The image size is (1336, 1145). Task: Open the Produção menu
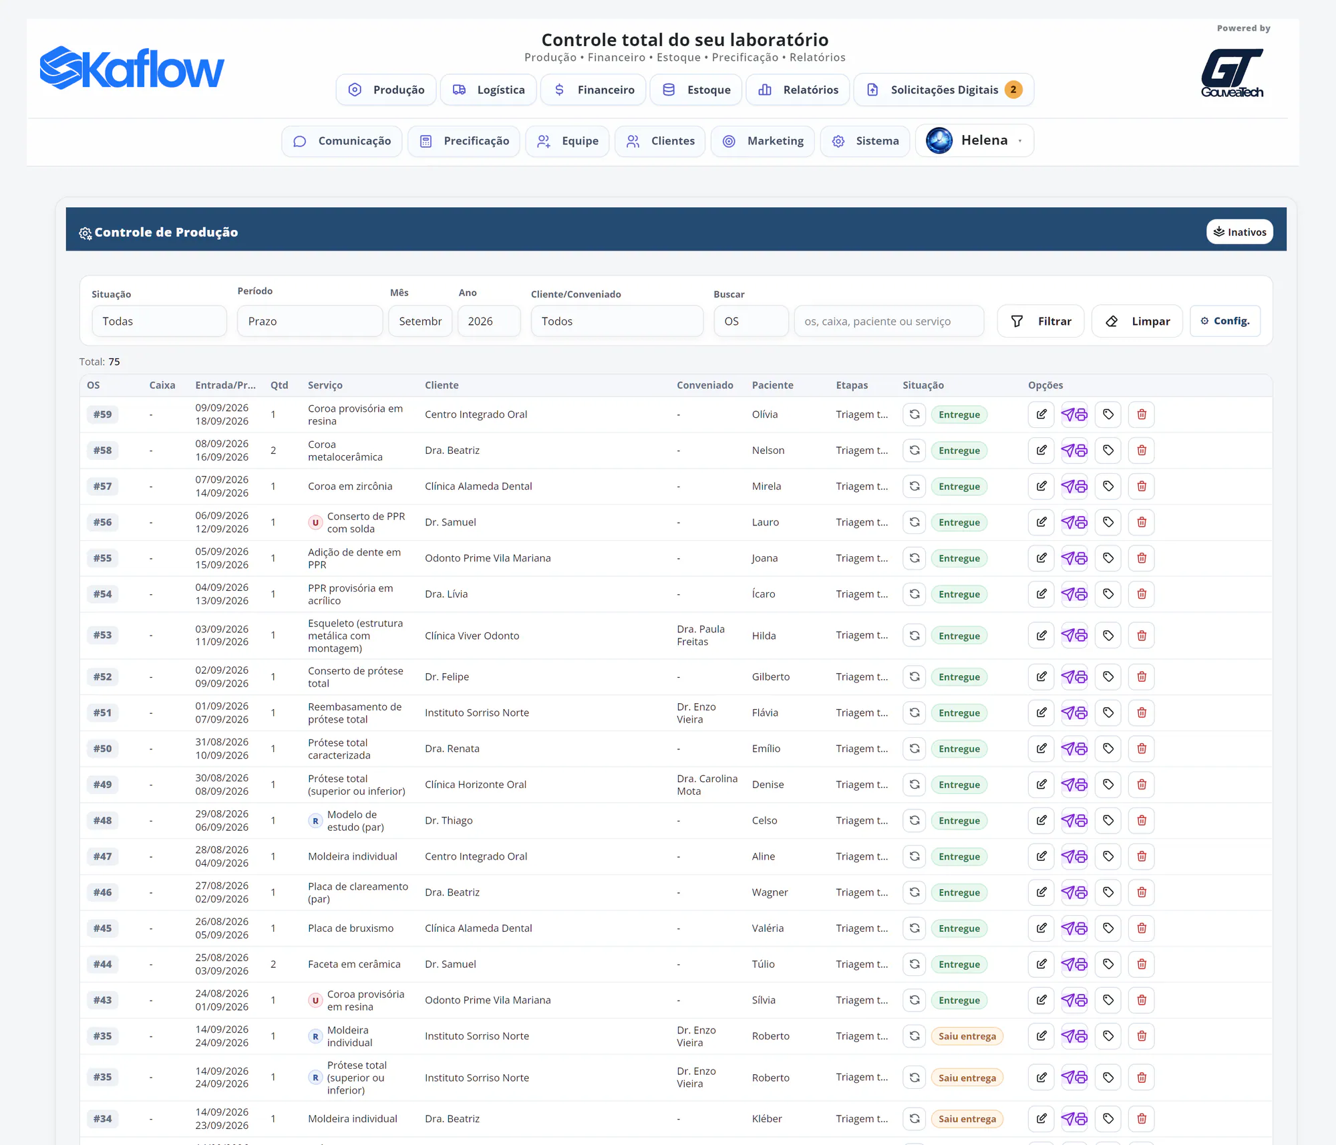(386, 90)
